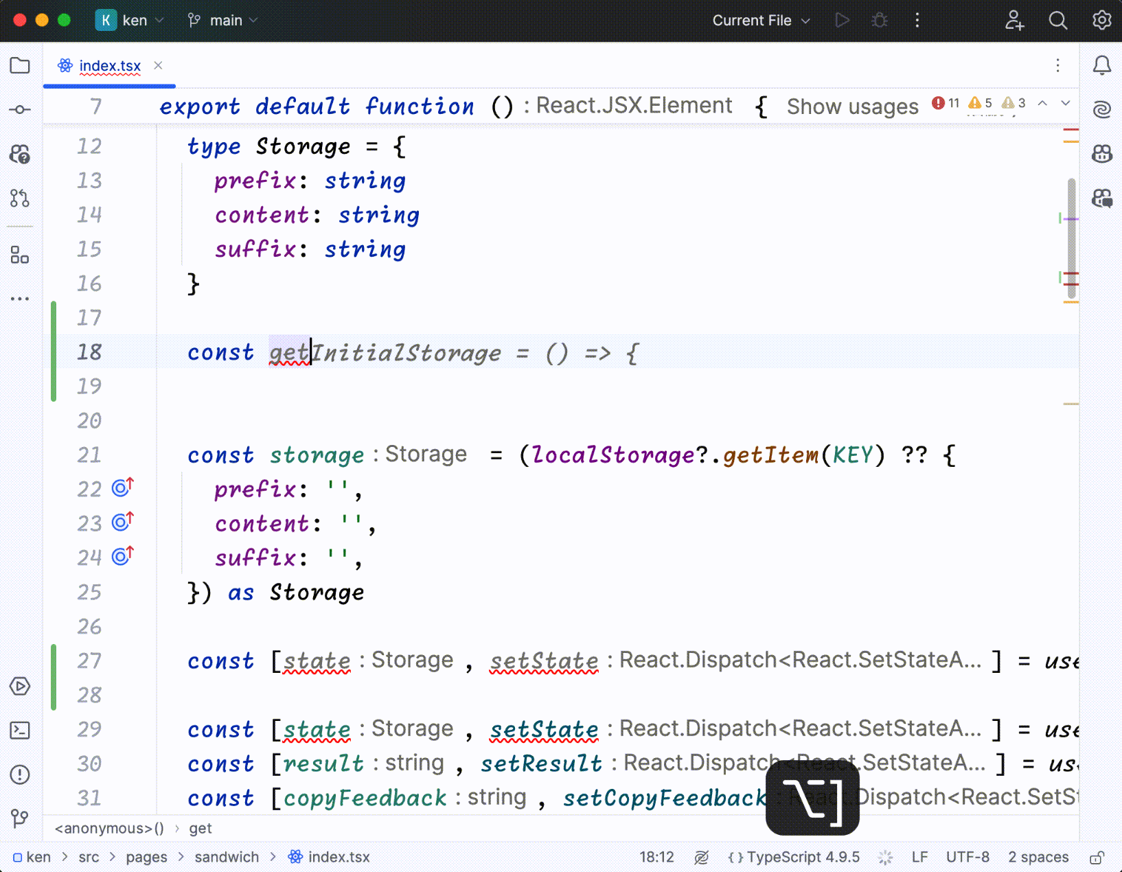Open the Problems tool window
Screen dimensions: 1122x872
[x=20, y=775]
